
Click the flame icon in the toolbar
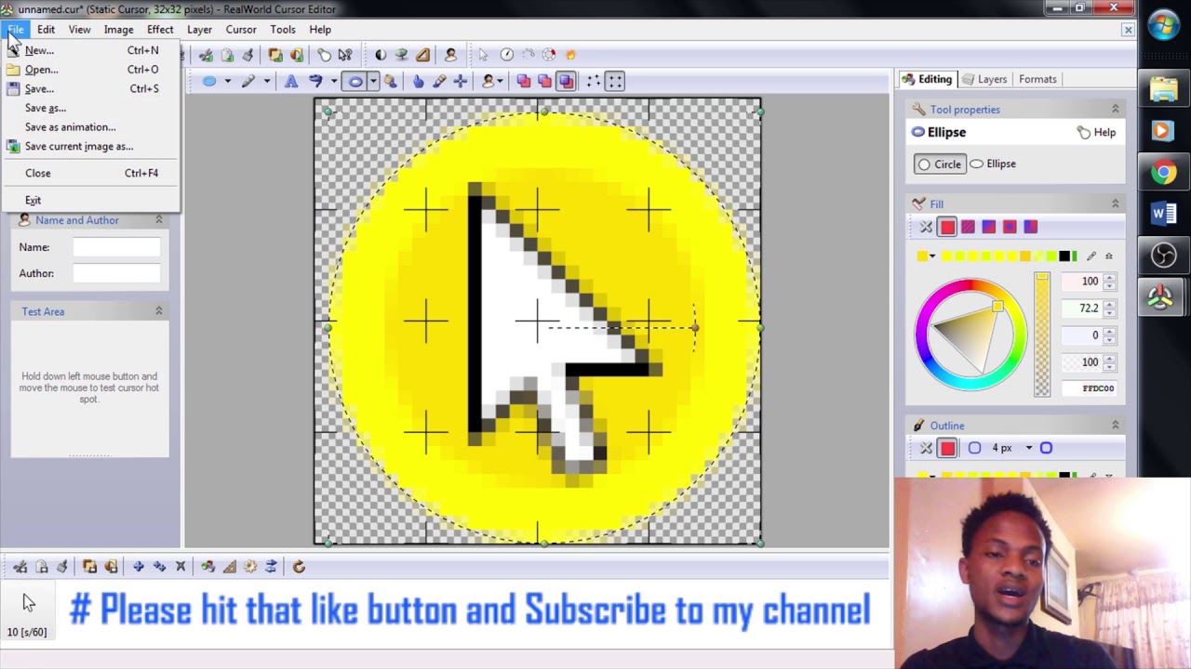tap(570, 55)
